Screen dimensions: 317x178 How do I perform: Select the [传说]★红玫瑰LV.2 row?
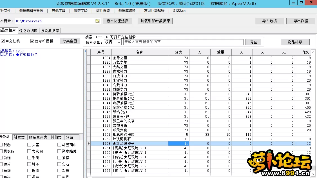pos(199,170)
